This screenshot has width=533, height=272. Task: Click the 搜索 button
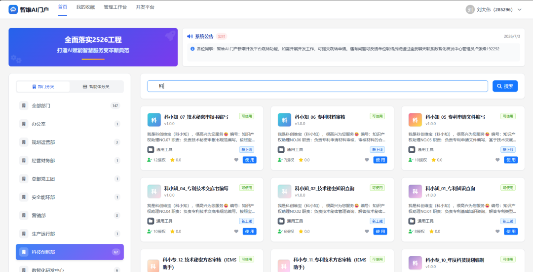505,86
